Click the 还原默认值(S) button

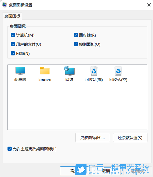130,138
